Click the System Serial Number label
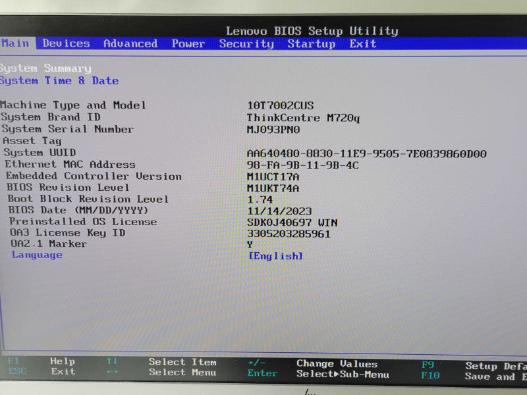 pyautogui.click(x=68, y=129)
